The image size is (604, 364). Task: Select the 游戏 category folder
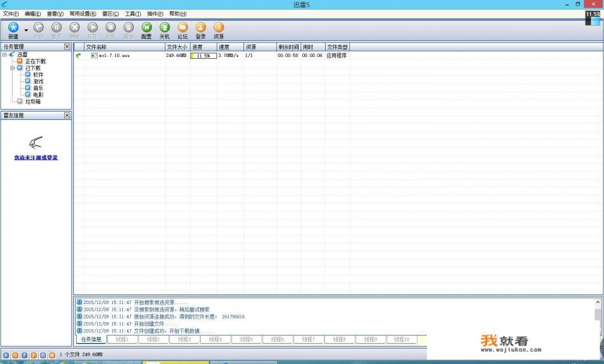click(x=38, y=82)
